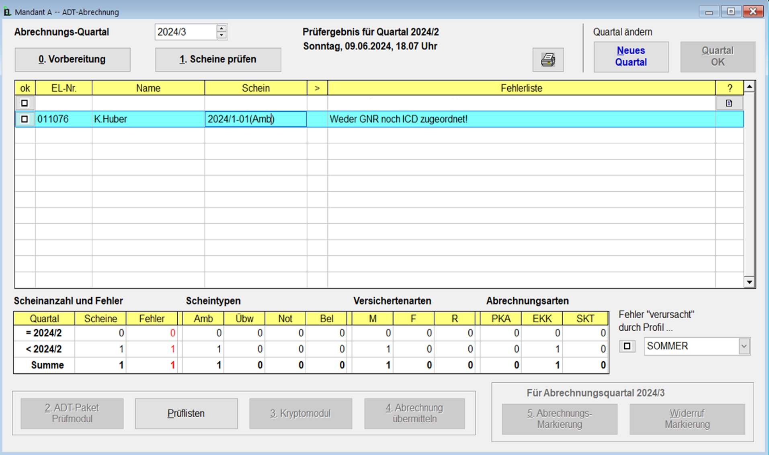The width and height of the screenshot is (769, 455).
Task: Enable the profile error filter checkbox beside SOMMER
Action: [627, 346]
